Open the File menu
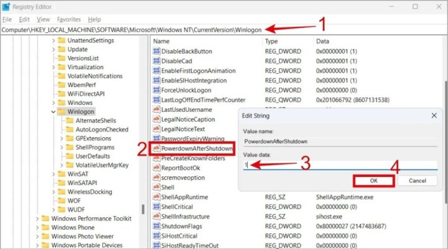 coord(7,19)
